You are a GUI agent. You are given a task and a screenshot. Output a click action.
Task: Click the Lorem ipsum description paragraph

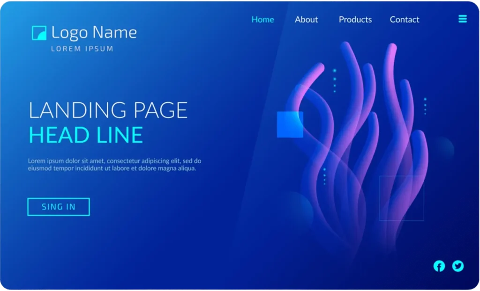pos(115,165)
